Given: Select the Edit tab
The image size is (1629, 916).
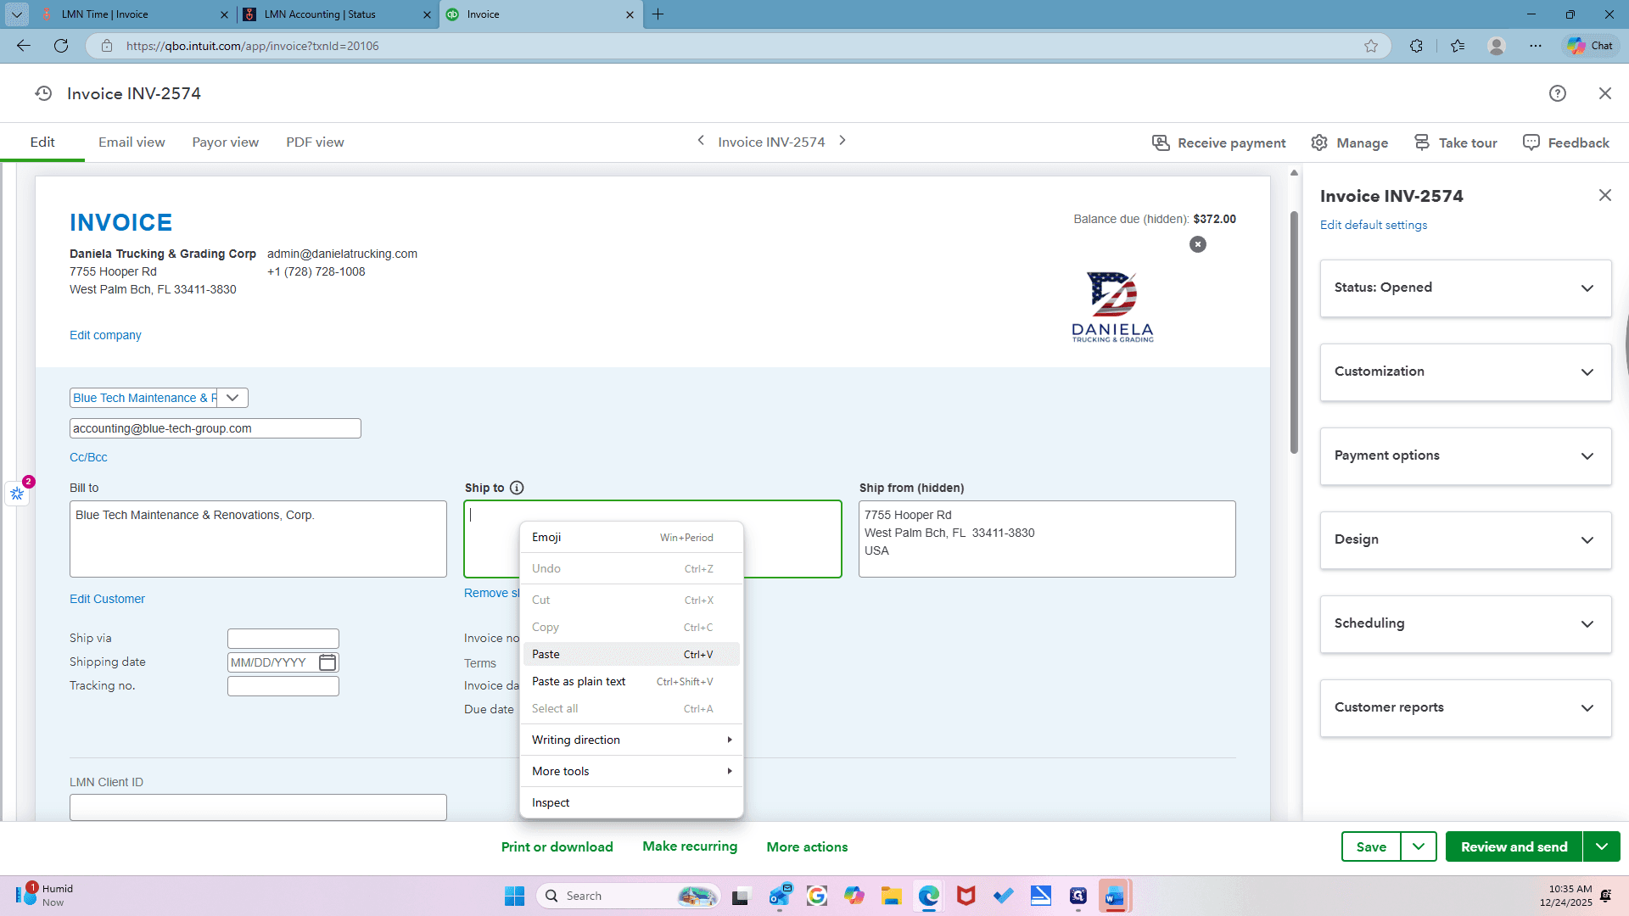Looking at the screenshot, I should (x=42, y=142).
